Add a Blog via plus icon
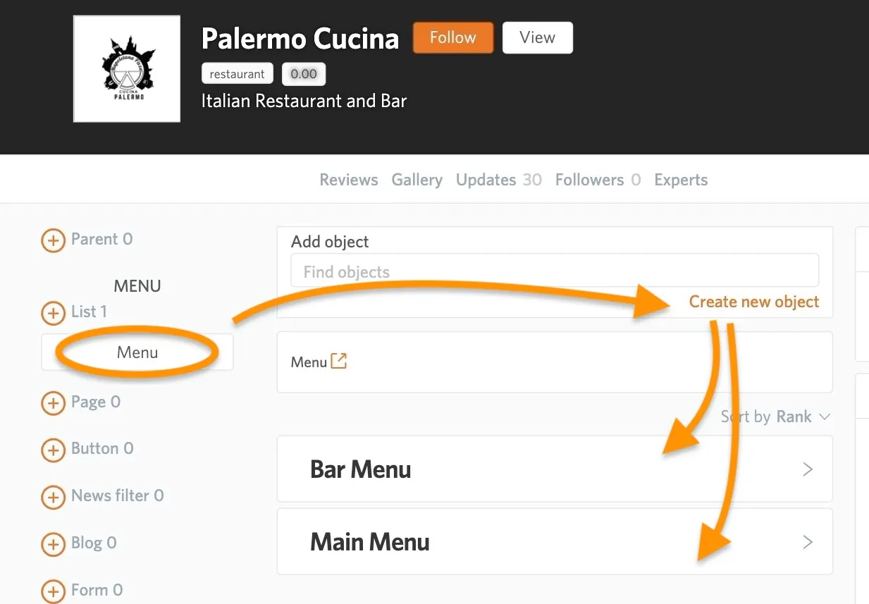869x604 pixels. pyautogui.click(x=53, y=544)
